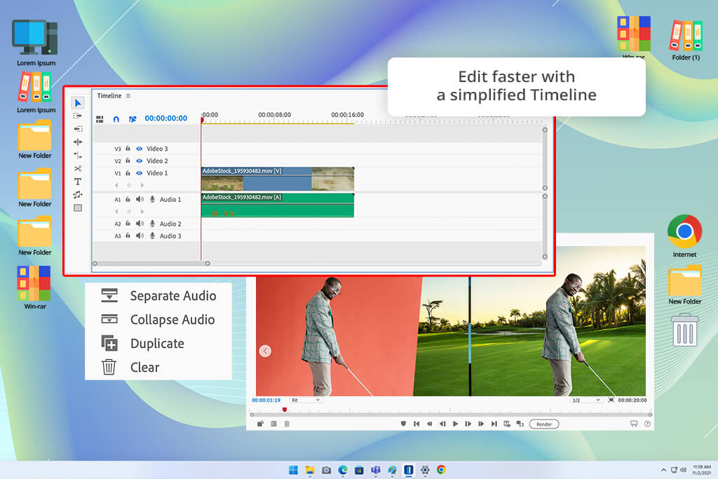Viewport: 718px width, 479px height.
Task: Hide the Video 3 track
Action: [x=140, y=149]
